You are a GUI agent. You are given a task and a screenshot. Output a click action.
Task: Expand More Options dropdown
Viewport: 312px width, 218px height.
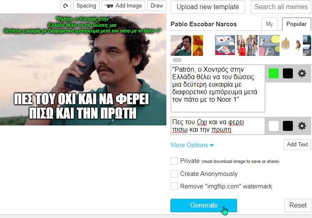[192, 145]
